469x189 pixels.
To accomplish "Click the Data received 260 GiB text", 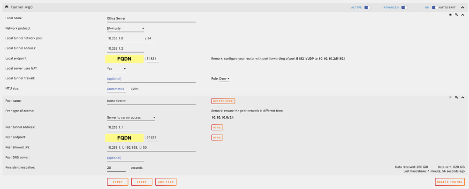I will (412, 167).
